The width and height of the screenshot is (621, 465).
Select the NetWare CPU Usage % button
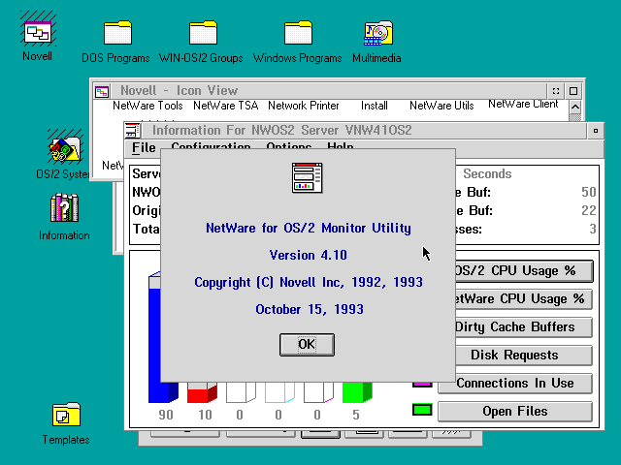pyautogui.click(x=524, y=299)
